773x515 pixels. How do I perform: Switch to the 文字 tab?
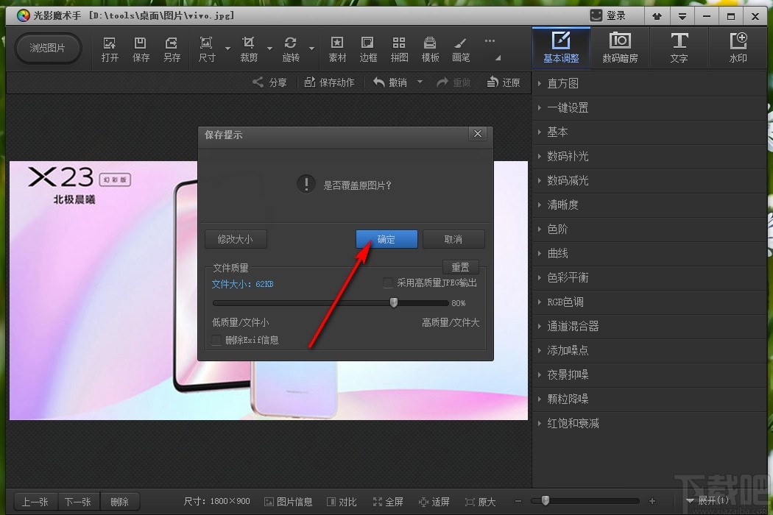tap(679, 47)
